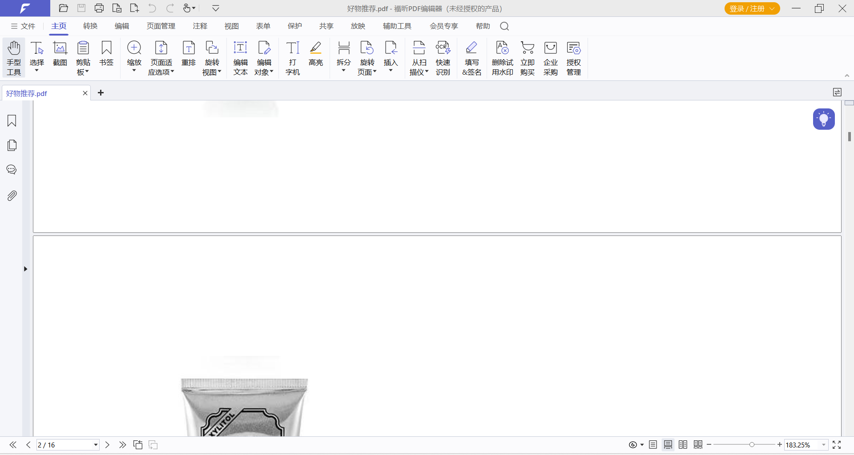
Task: Toggle full screen mode icon
Action: 837,445
